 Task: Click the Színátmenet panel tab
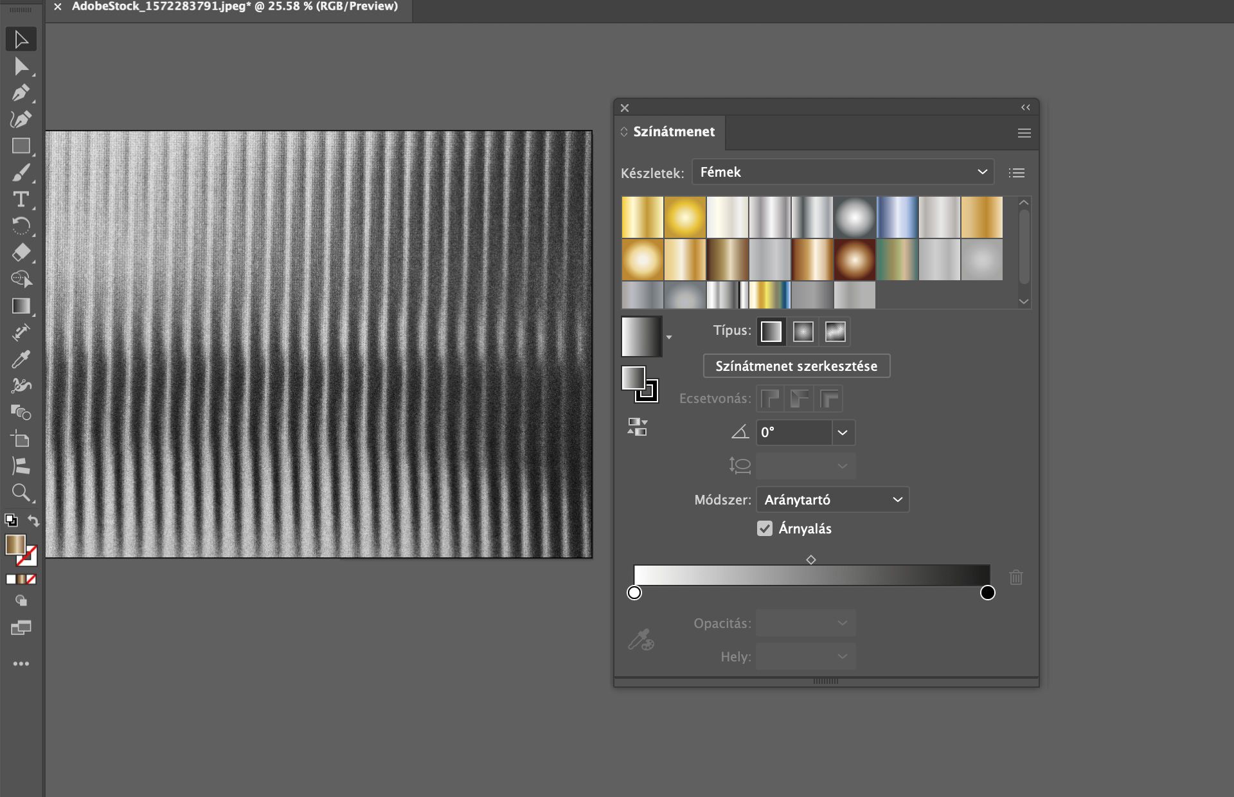click(x=673, y=132)
